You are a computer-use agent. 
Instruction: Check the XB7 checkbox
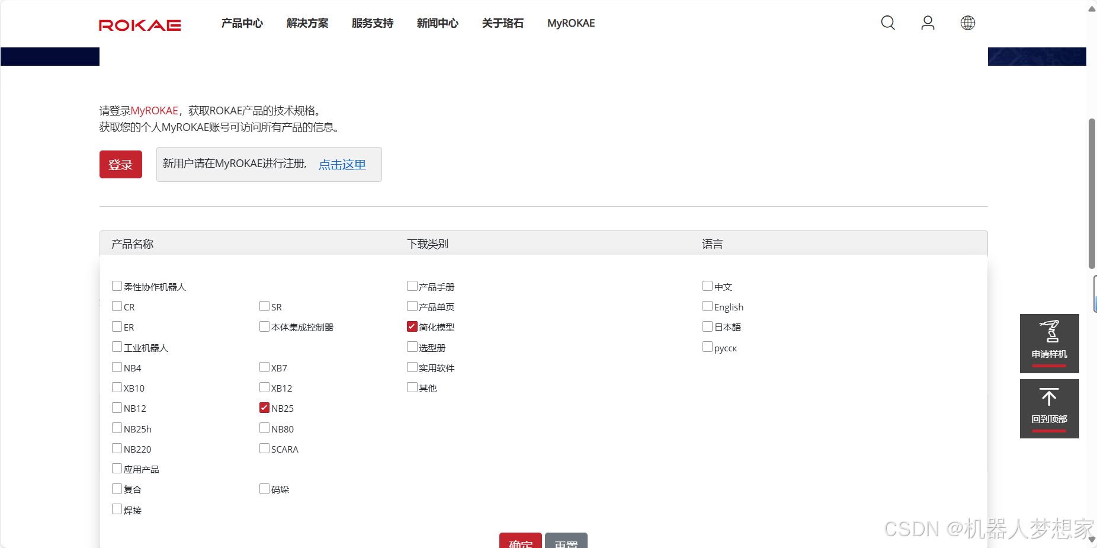click(264, 367)
